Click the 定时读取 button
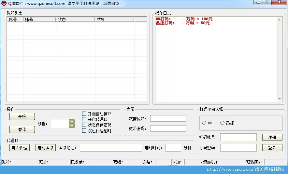 pyautogui.click(x=45, y=148)
